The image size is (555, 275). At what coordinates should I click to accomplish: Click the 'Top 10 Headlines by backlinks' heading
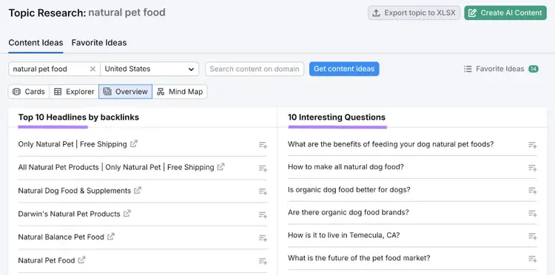pos(78,118)
